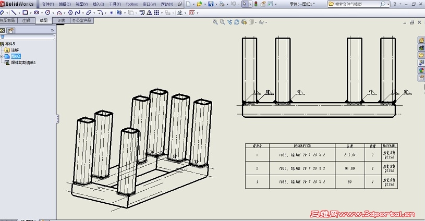The height and width of the screenshot is (221, 425).
Task: Open the Line tool dropdown arrow
Action: (19, 13)
